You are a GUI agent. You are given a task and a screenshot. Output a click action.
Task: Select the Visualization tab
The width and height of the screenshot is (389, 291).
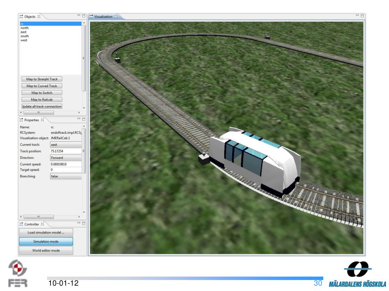[103, 17]
